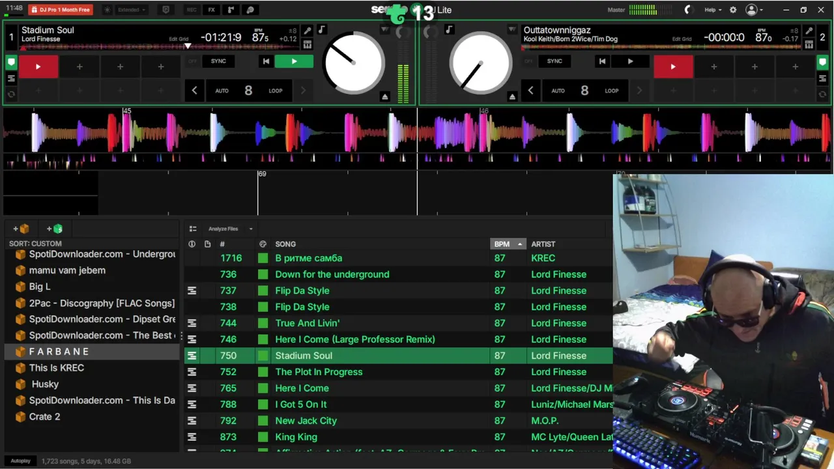Trigger deck 2 red hot cue 1
834x469 pixels.
point(673,66)
